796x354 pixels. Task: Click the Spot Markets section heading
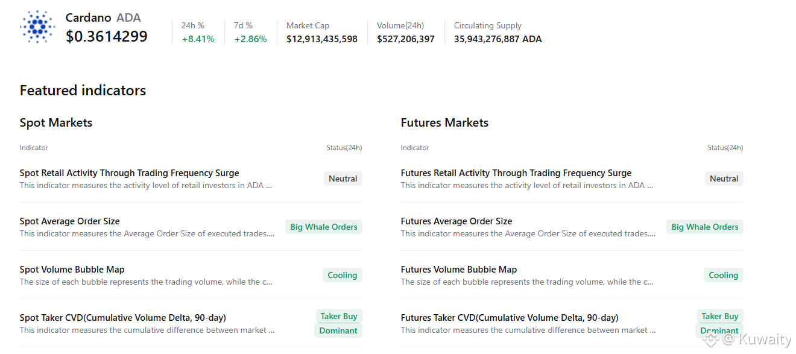click(56, 122)
